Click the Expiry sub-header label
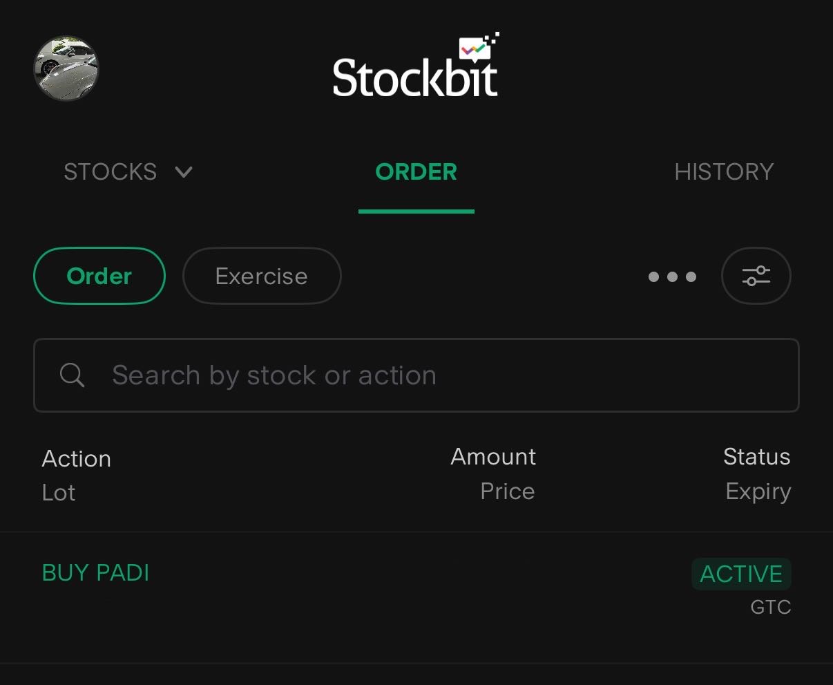The width and height of the screenshot is (833, 685). (758, 491)
